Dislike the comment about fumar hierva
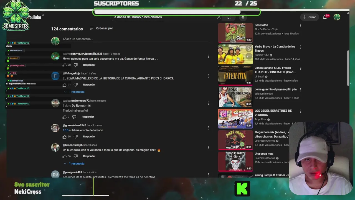355x200 pixels. point(75,65)
